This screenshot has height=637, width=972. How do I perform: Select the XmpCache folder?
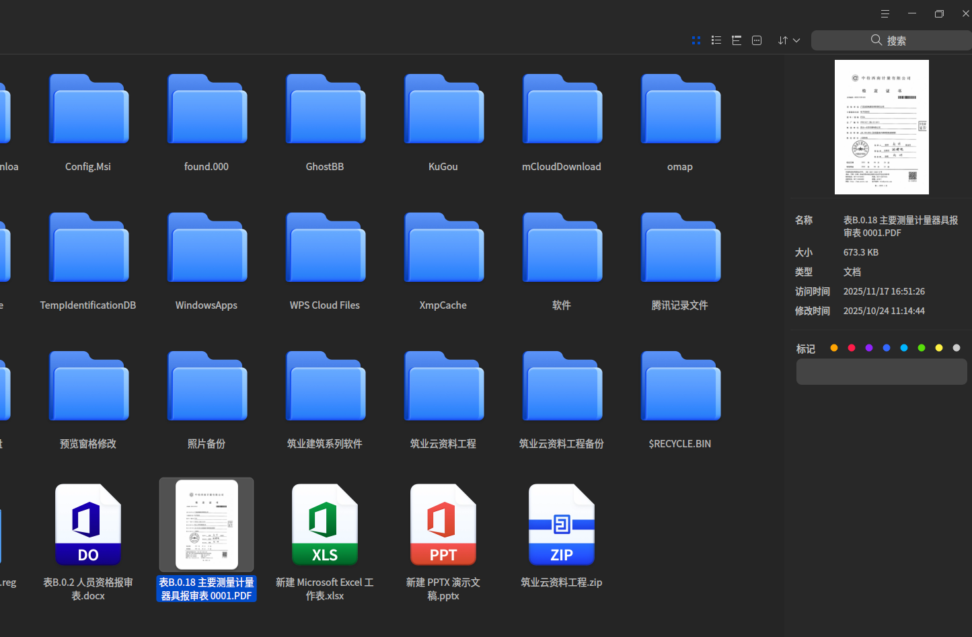click(x=443, y=248)
